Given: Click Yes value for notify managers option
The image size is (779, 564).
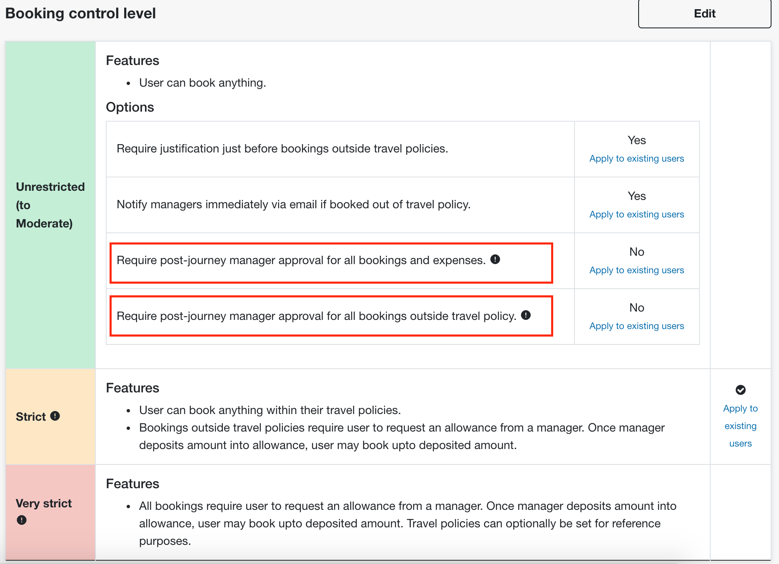Looking at the screenshot, I should 637,196.
